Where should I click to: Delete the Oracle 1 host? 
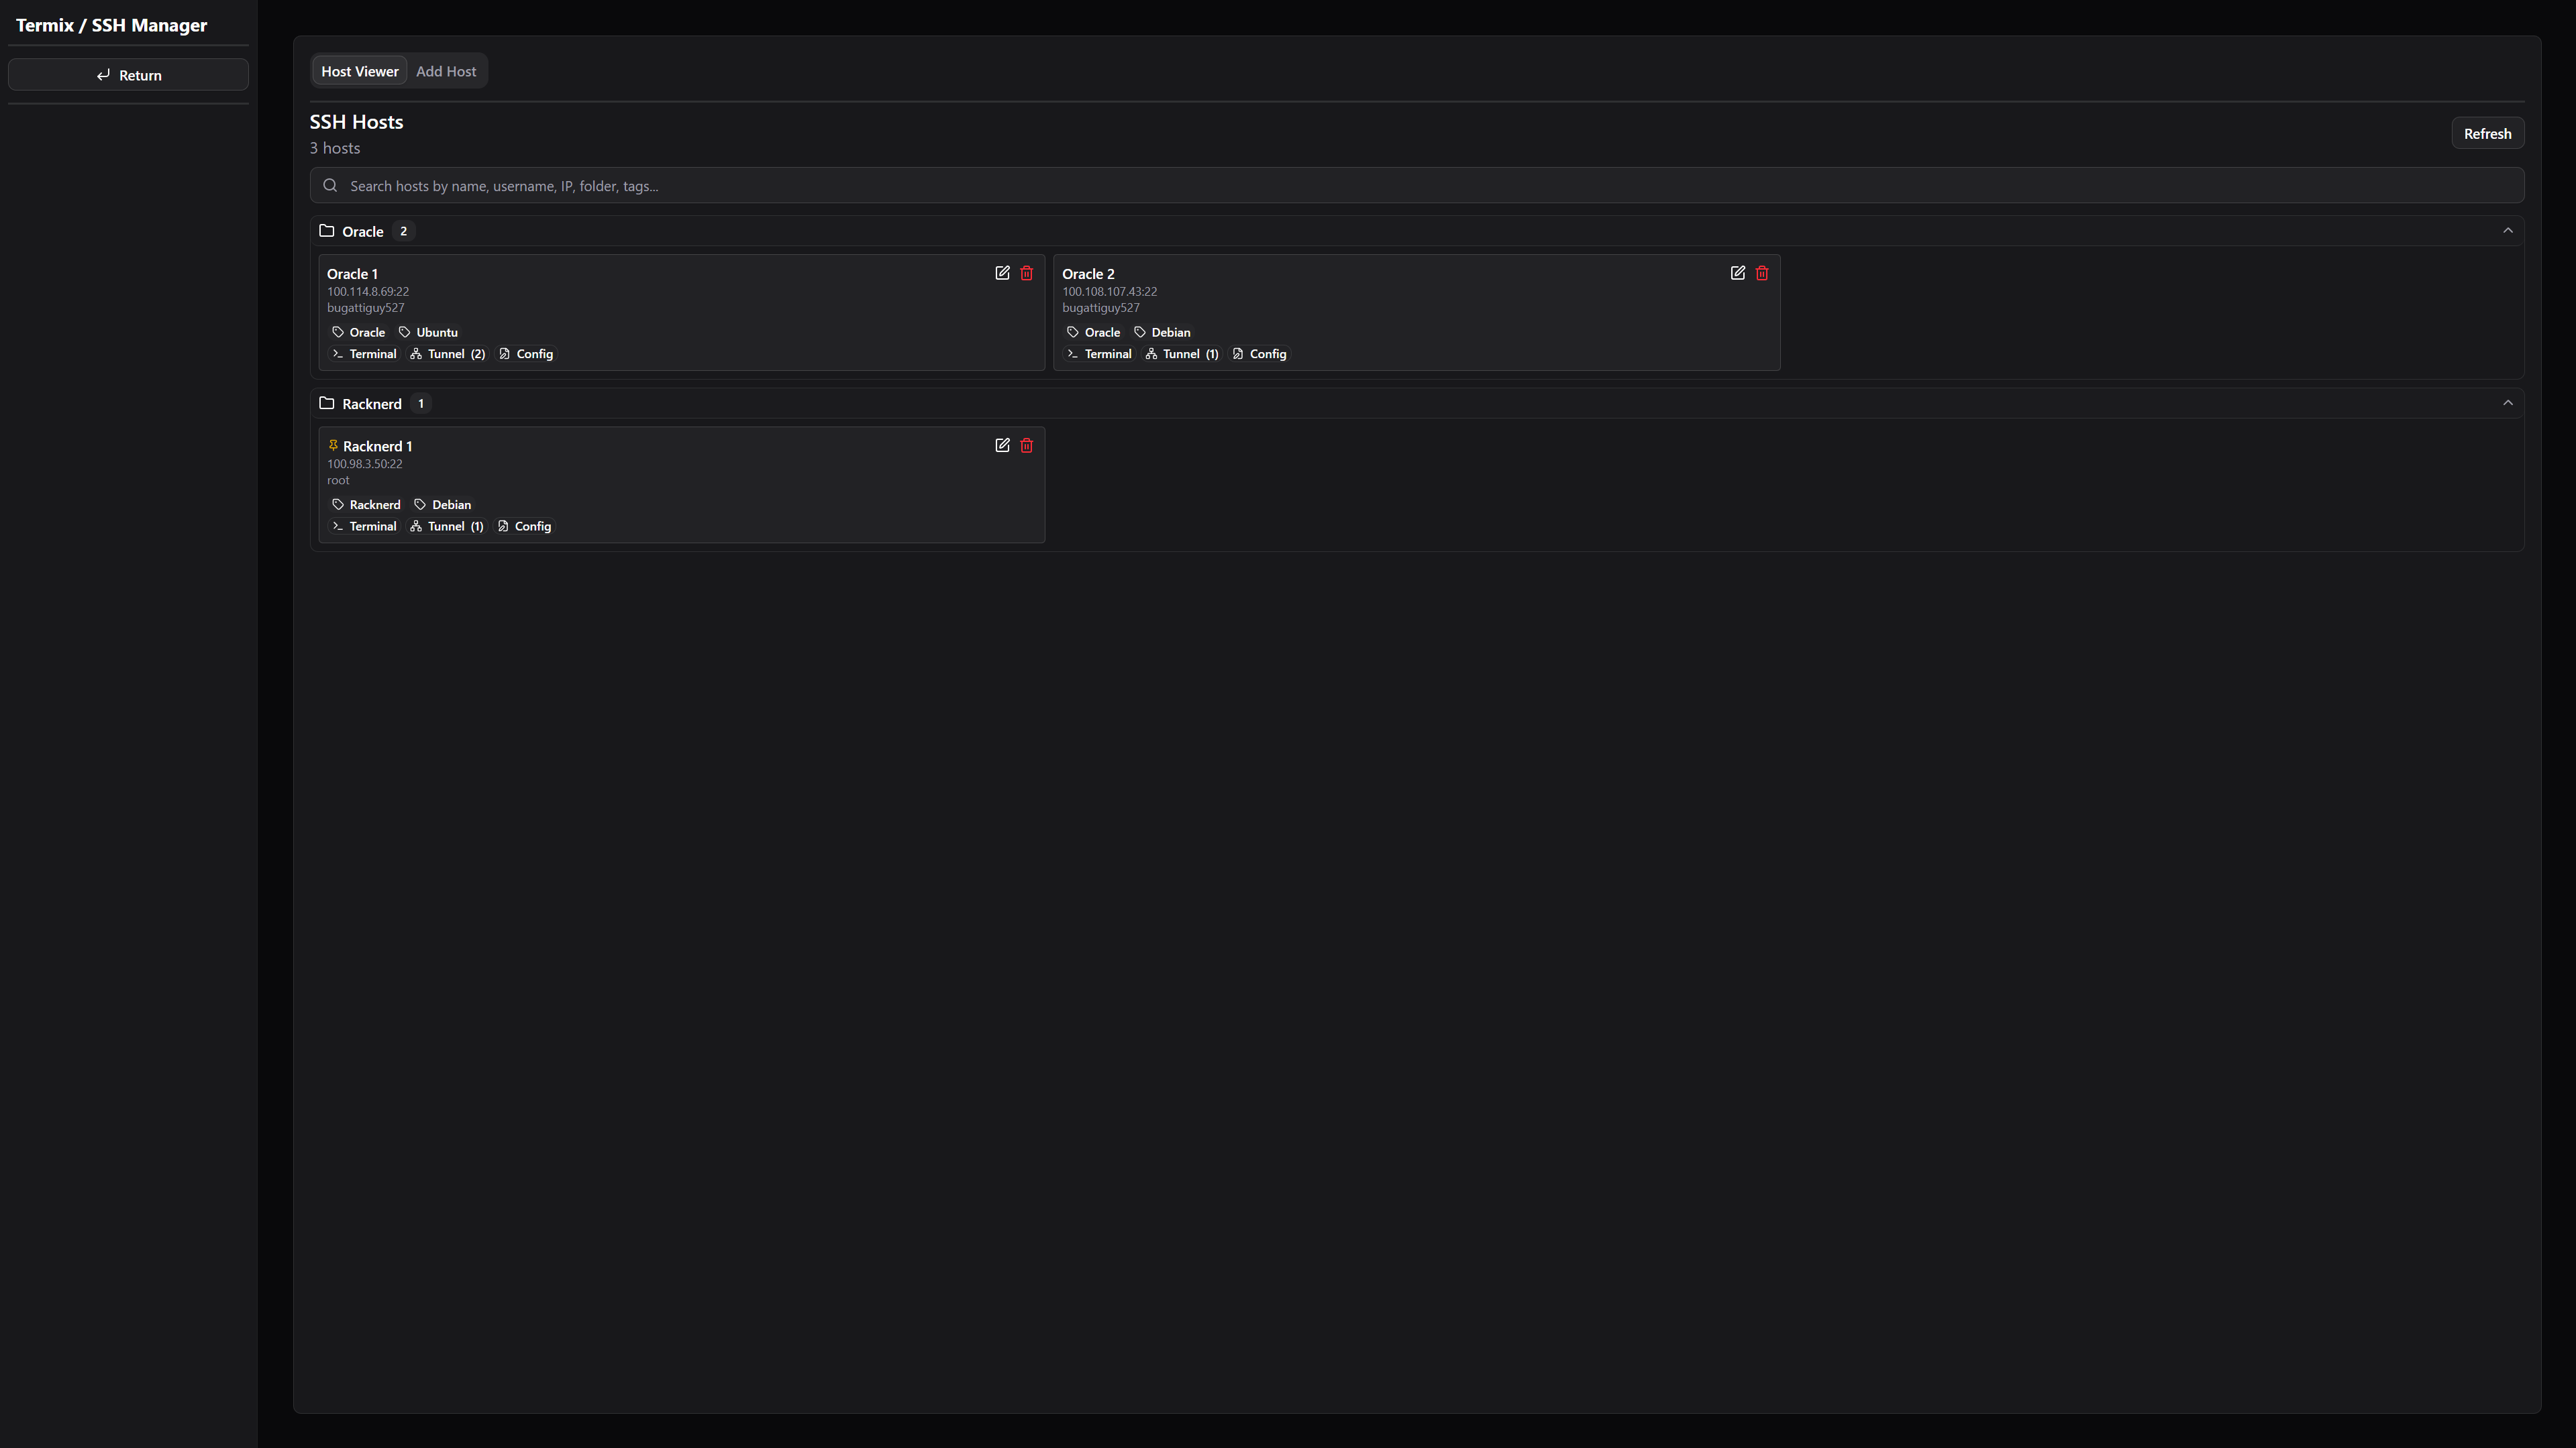point(1026,273)
